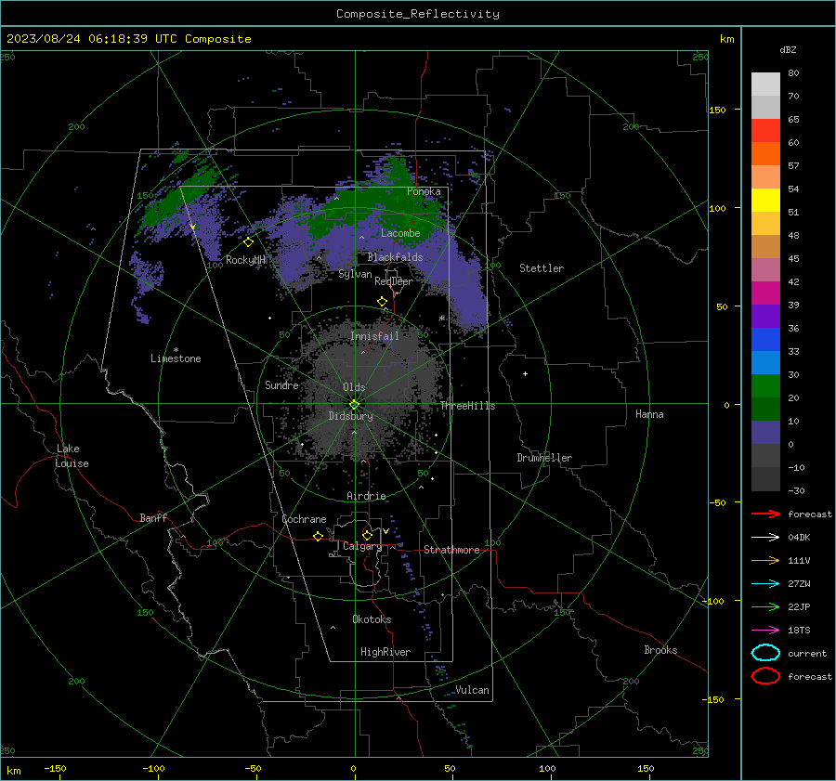Pick the bright green 20–30 dBZ swatch

pyautogui.click(x=765, y=386)
